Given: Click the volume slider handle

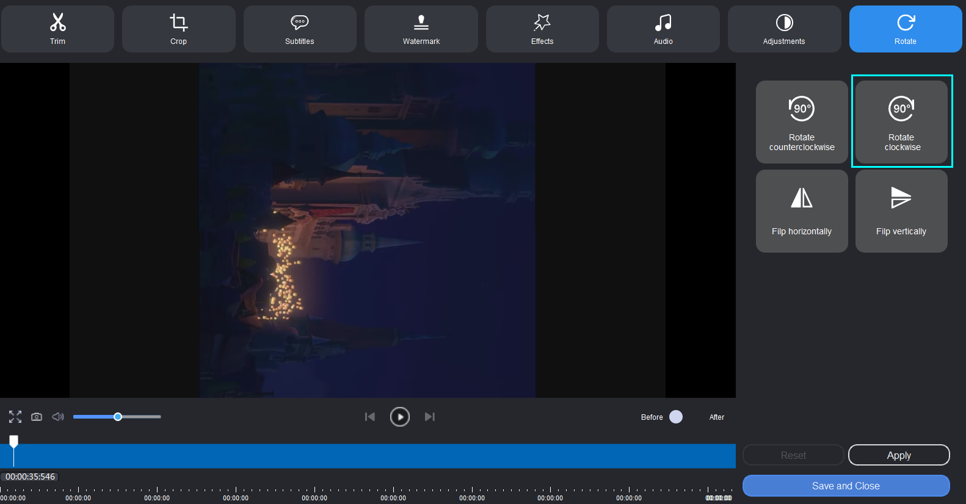Looking at the screenshot, I should (118, 417).
